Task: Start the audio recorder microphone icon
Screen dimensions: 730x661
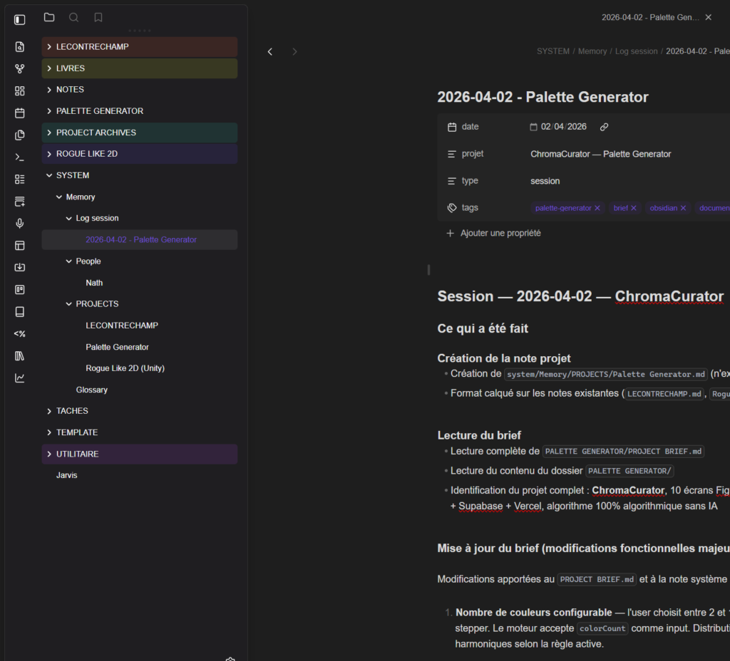Action: pyautogui.click(x=20, y=224)
